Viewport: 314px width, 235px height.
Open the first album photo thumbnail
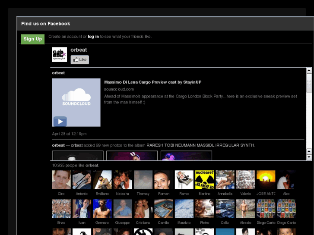(x=78, y=156)
